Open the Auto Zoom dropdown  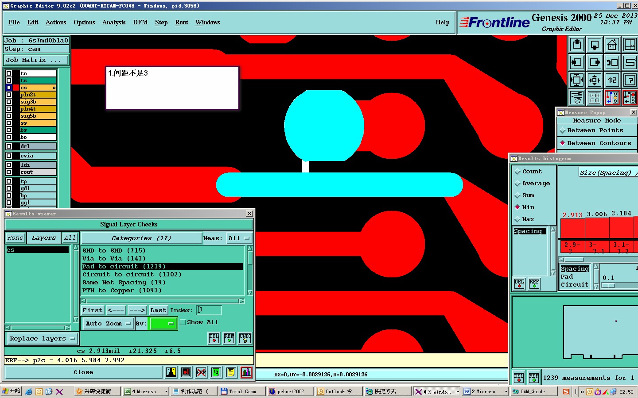(108, 324)
